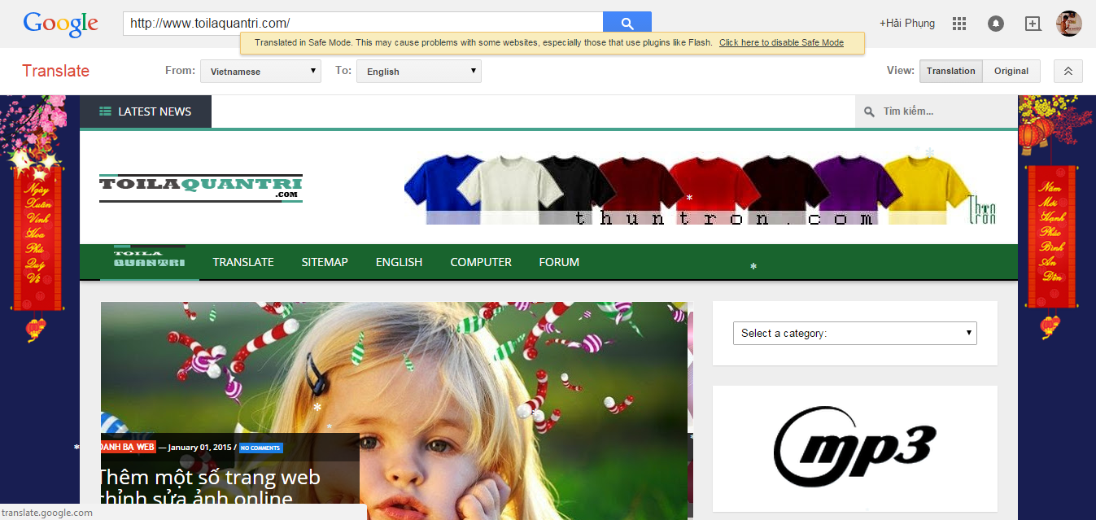Collapse the translate header with double chevron

pyautogui.click(x=1068, y=71)
